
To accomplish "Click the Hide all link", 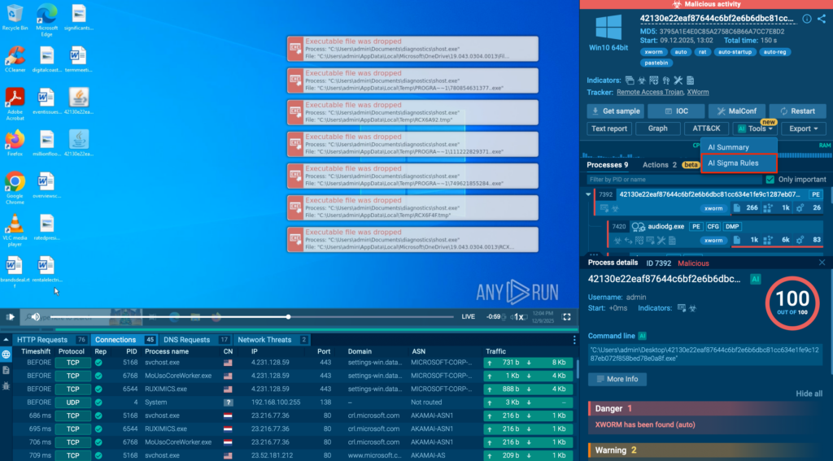I will point(809,394).
